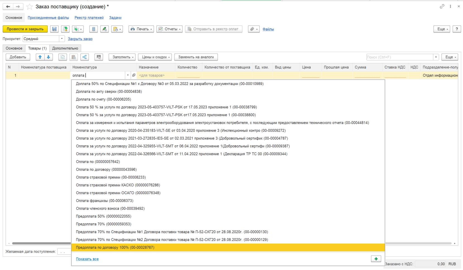Move row down with blue arrow
463x270 pixels.
49,57
